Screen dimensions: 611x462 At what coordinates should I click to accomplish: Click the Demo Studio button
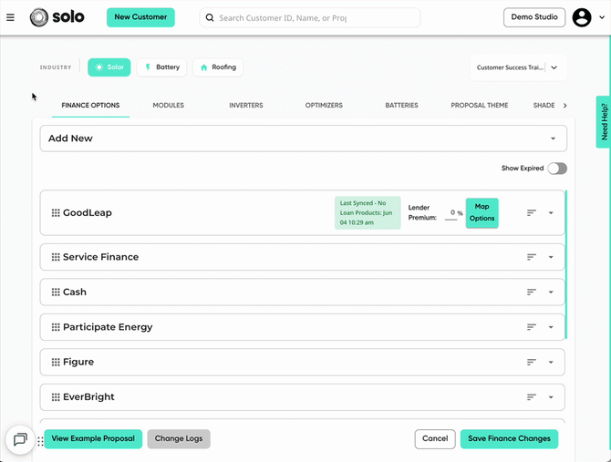click(534, 17)
